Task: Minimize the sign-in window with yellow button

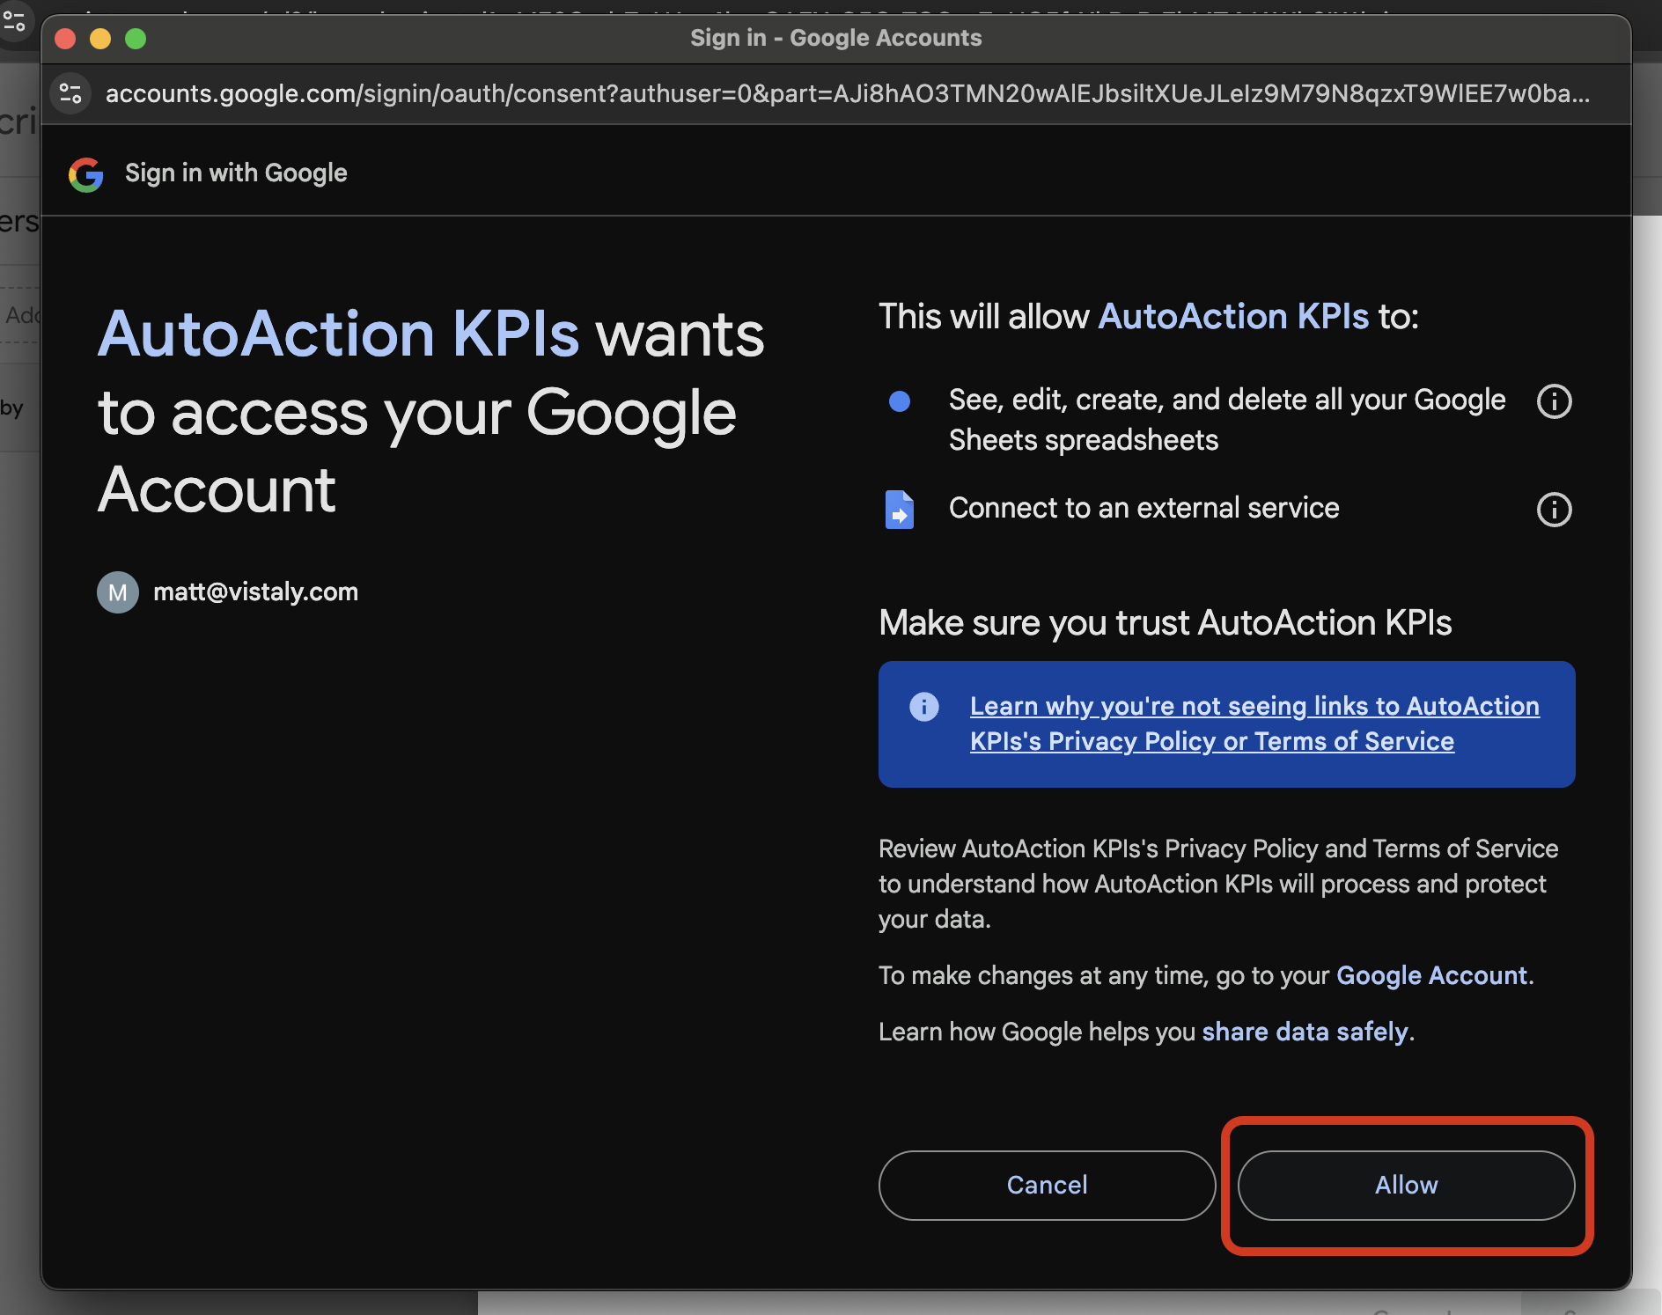Action: click(x=100, y=39)
